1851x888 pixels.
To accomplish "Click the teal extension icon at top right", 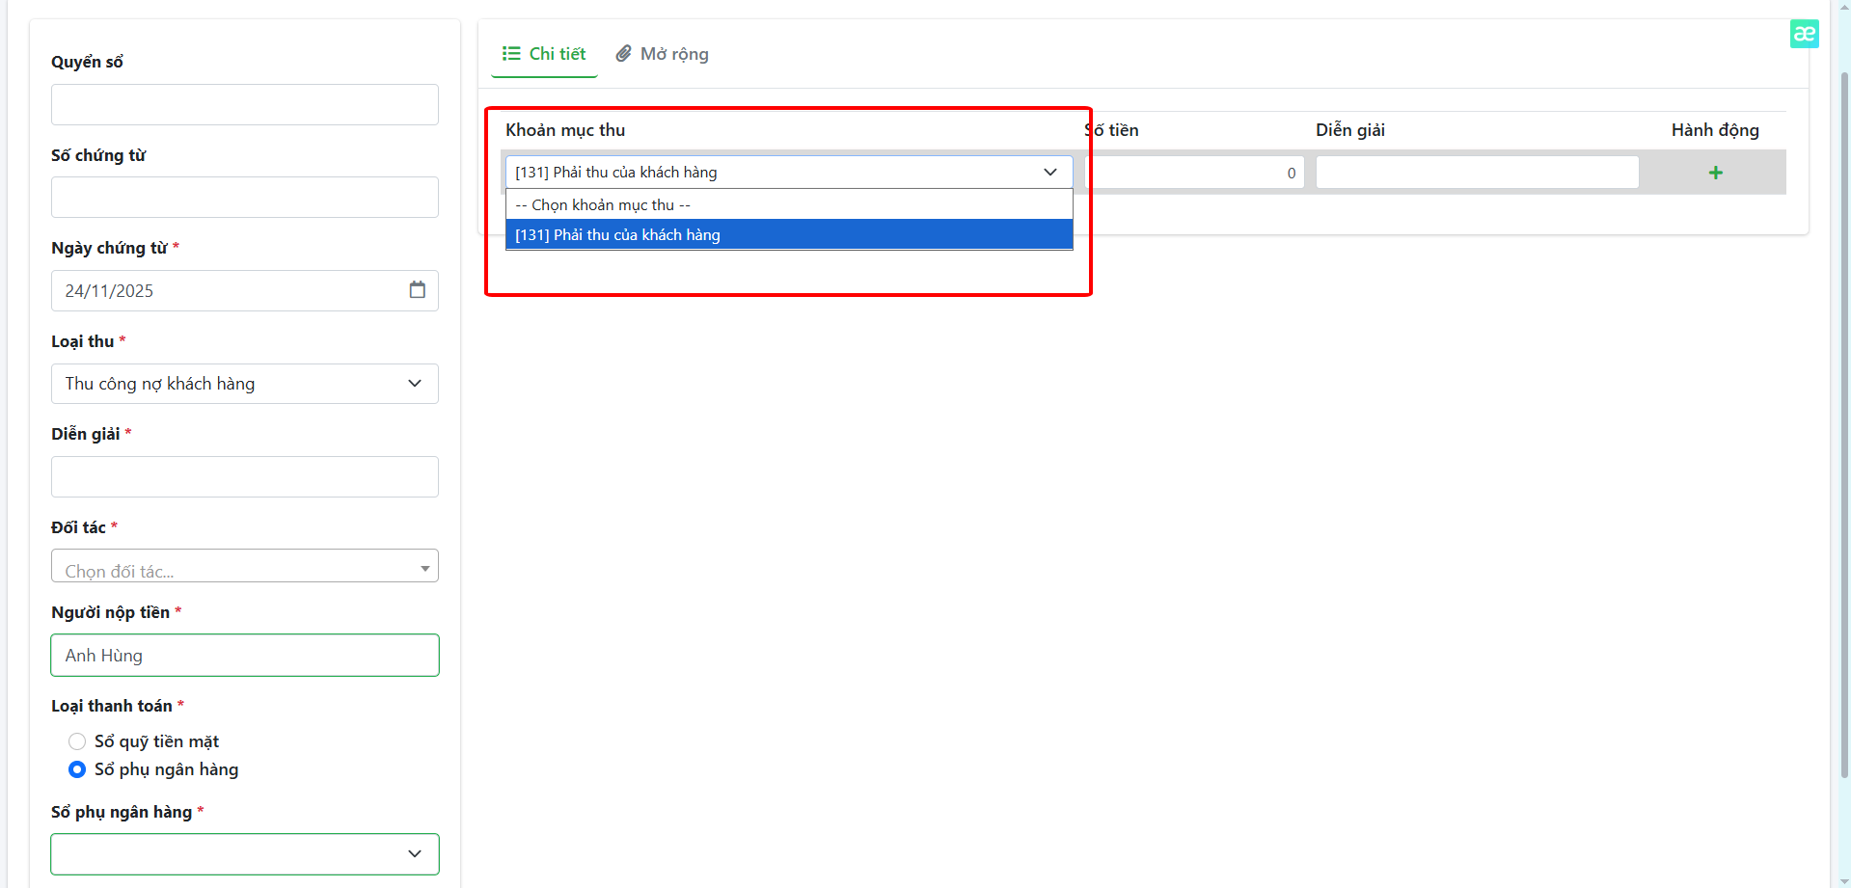I will 1804,34.
